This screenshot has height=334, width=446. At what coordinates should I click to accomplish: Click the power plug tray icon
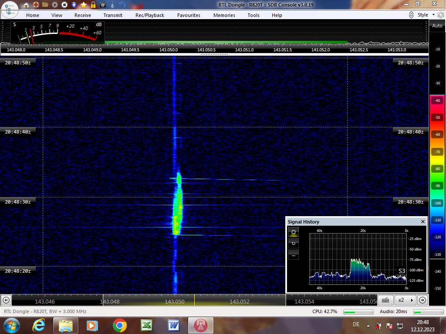(x=378, y=325)
